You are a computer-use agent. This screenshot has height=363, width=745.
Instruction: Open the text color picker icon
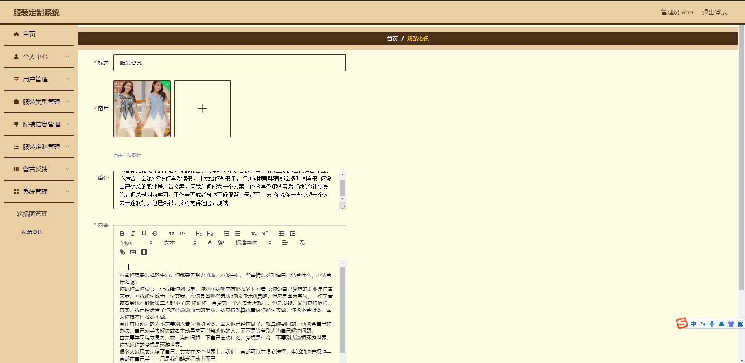pyautogui.click(x=209, y=243)
